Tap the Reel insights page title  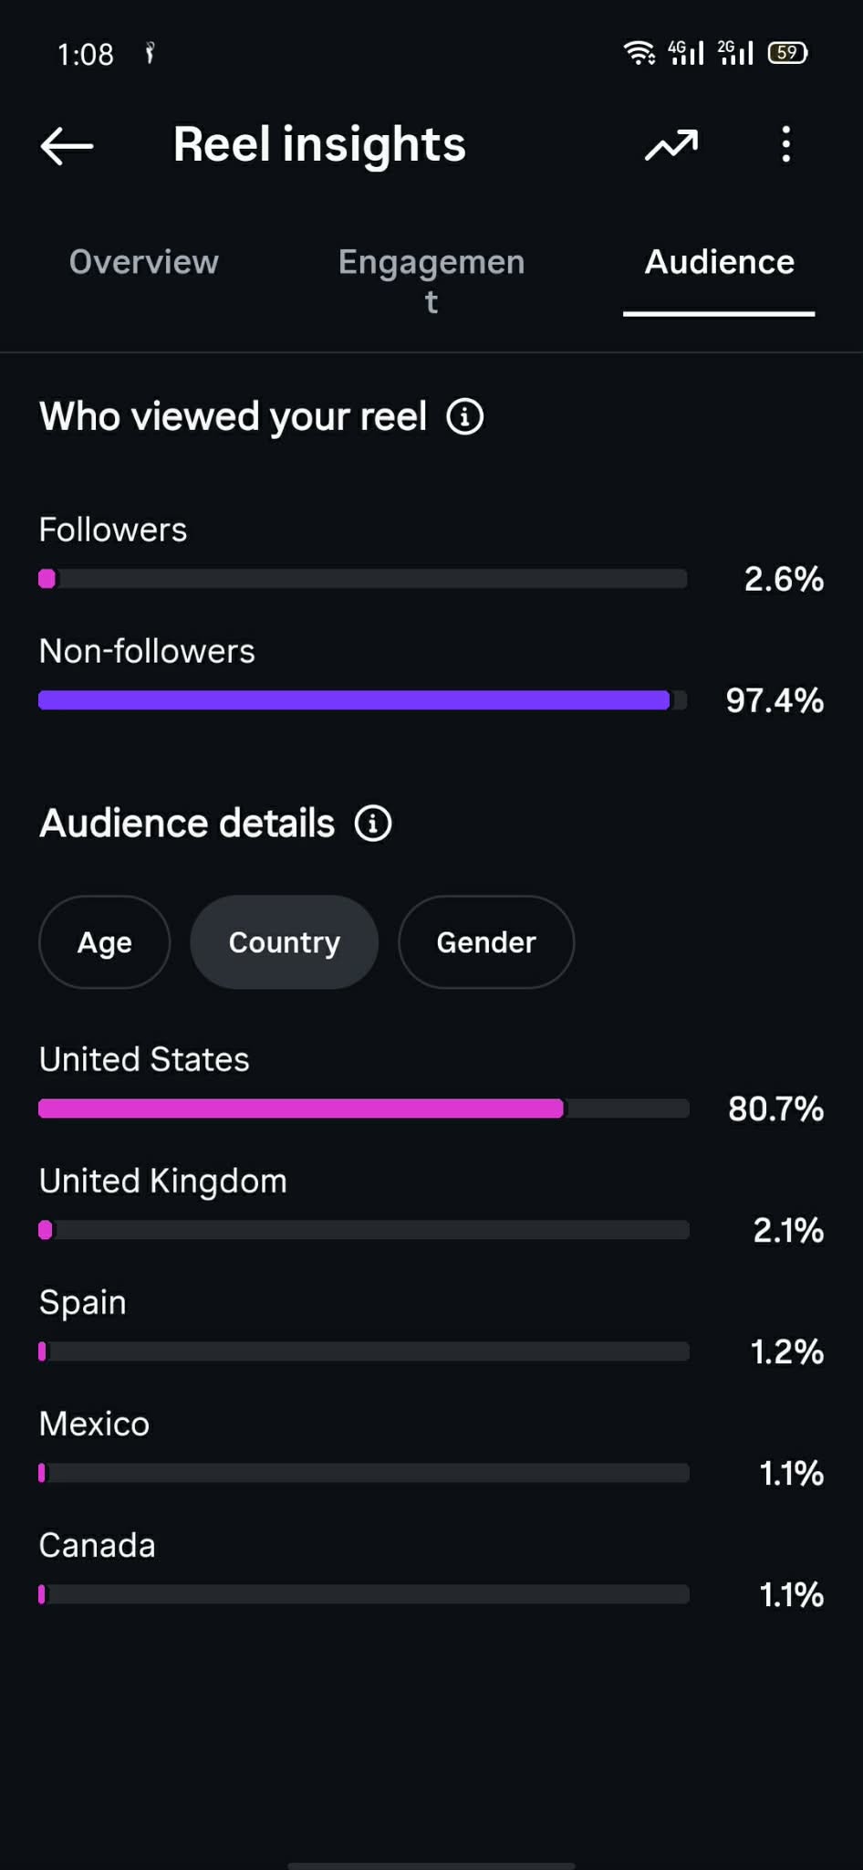pos(319,145)
